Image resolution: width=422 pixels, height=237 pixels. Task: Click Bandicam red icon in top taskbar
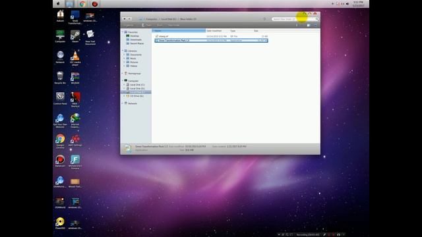click(94, 4)
